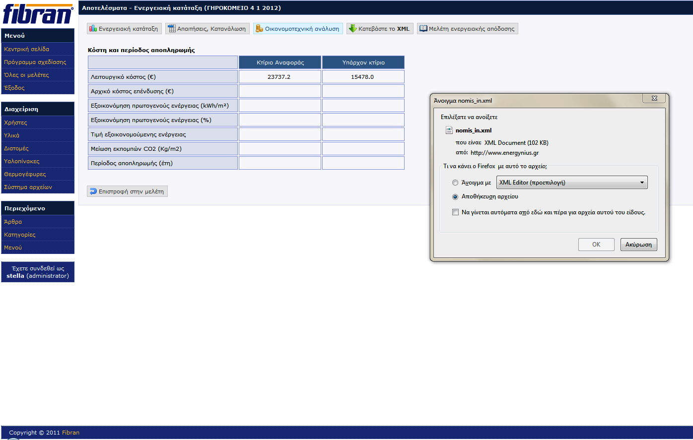The height and width of the screenshot is (440, 693).
Task: Open Πρόγραμμα σχεδίασης menu item
Action: click(x=35, y=62)
